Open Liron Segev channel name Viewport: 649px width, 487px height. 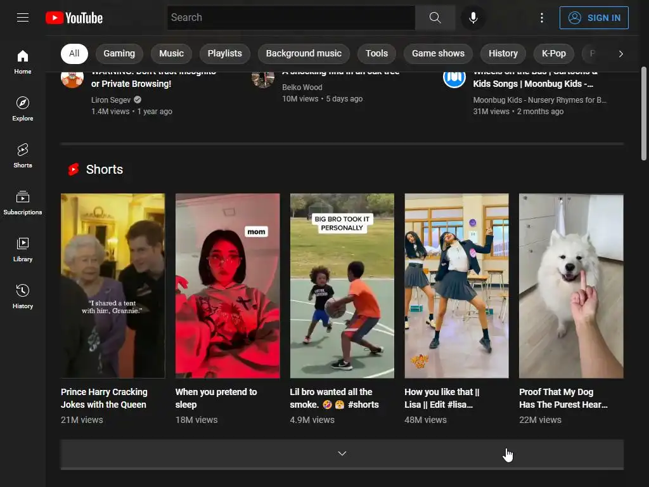point(111,100)
